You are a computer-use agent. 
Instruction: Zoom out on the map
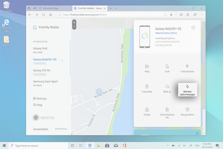coord(74,26)
